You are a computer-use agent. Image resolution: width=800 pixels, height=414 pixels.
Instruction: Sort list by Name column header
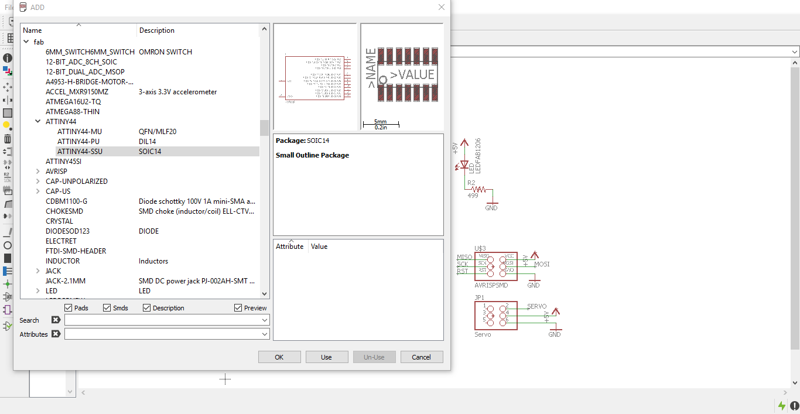point(78,30)
